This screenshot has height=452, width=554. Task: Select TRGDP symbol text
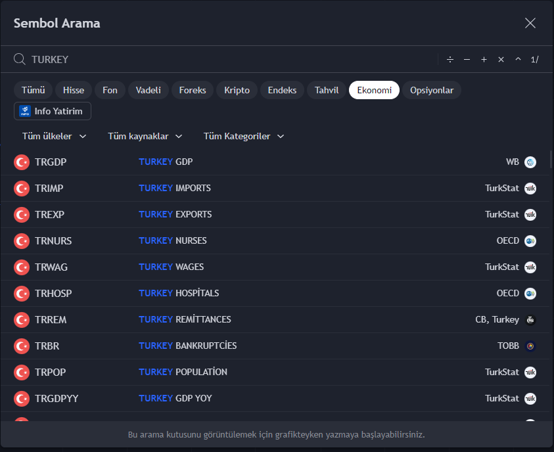coord(51,162)
